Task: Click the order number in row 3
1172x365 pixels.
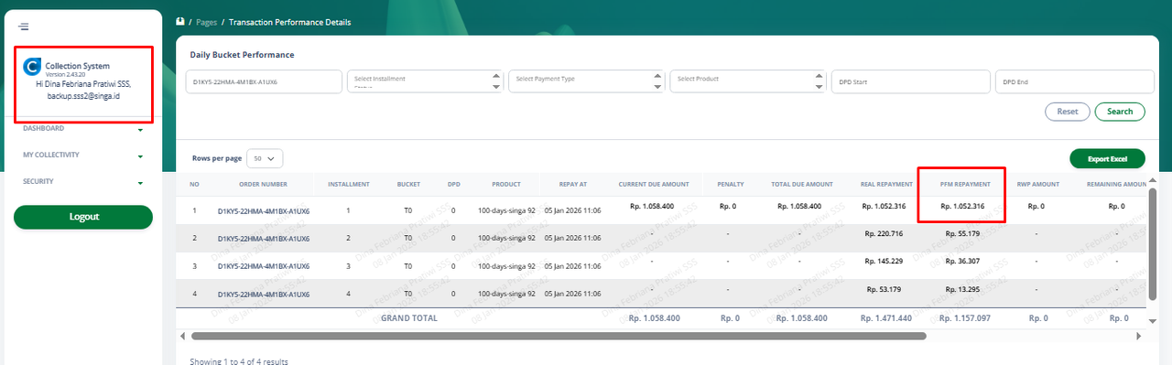Action: pos(263,266)
